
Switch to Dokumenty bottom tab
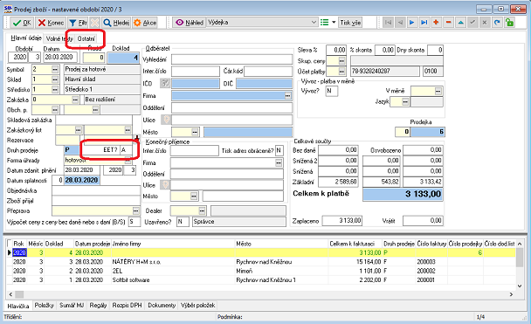point(162,306)
